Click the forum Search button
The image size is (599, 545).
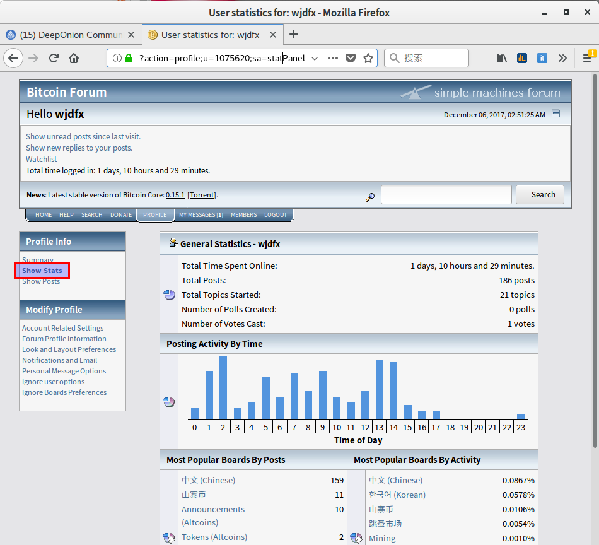[540, 194]
